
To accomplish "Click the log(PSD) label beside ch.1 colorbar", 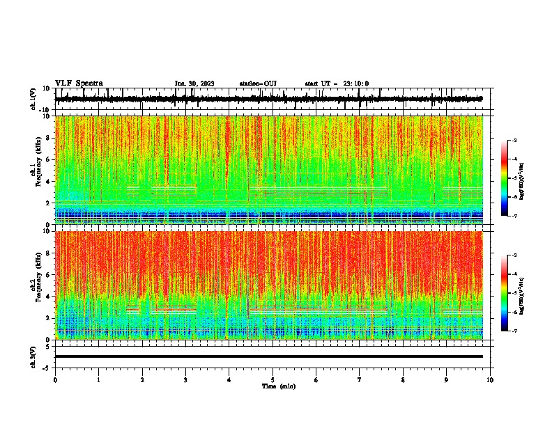I will 521,182.
